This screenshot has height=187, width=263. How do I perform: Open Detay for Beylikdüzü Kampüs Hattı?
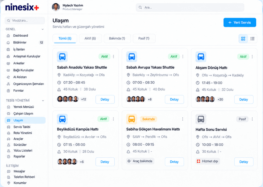click(x=105, y=162)
